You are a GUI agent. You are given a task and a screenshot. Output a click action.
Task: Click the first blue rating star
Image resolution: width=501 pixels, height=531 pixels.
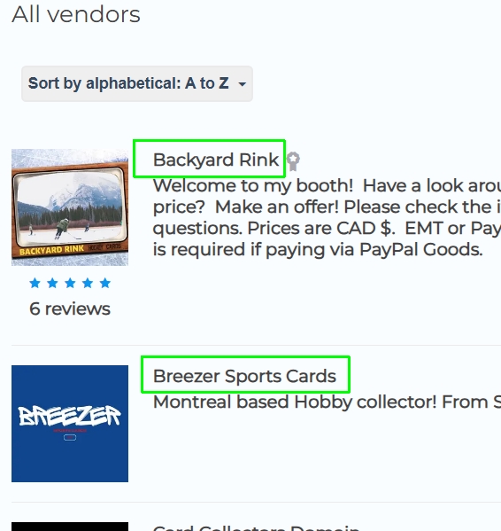point(35,283)
